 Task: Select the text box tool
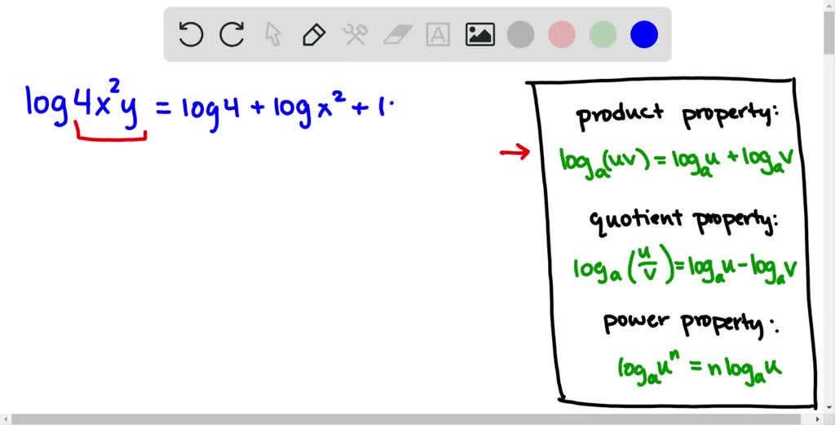pos(439,34)
